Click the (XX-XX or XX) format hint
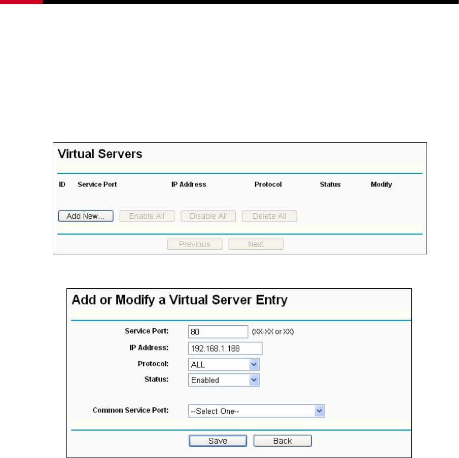459x458 pixels. (x=273, y=332)
